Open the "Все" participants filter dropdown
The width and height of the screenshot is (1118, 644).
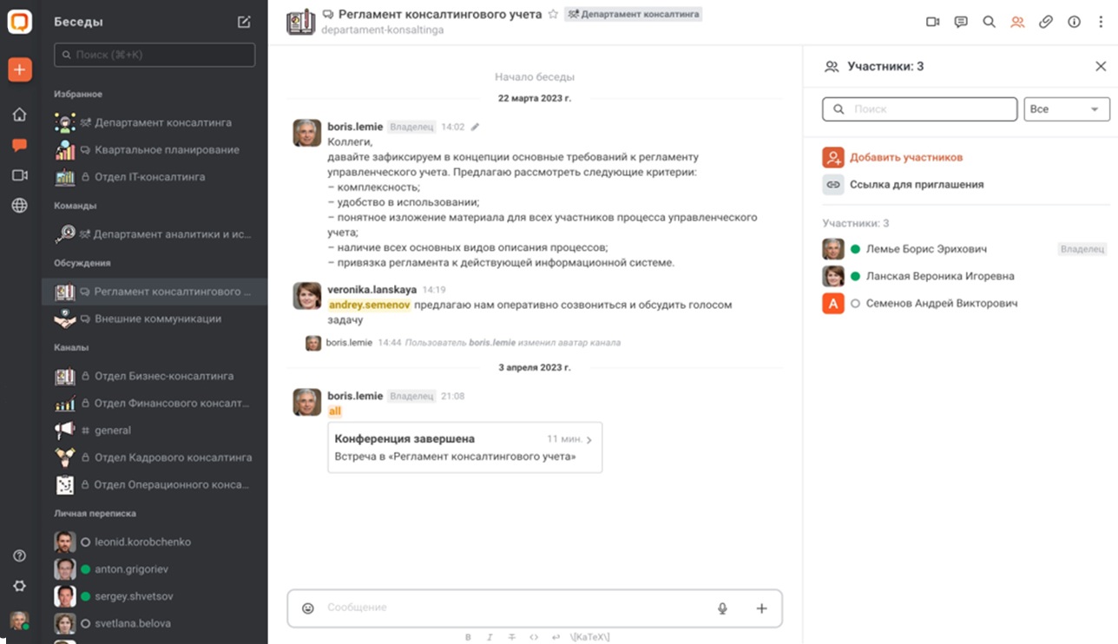(1066, 109)
